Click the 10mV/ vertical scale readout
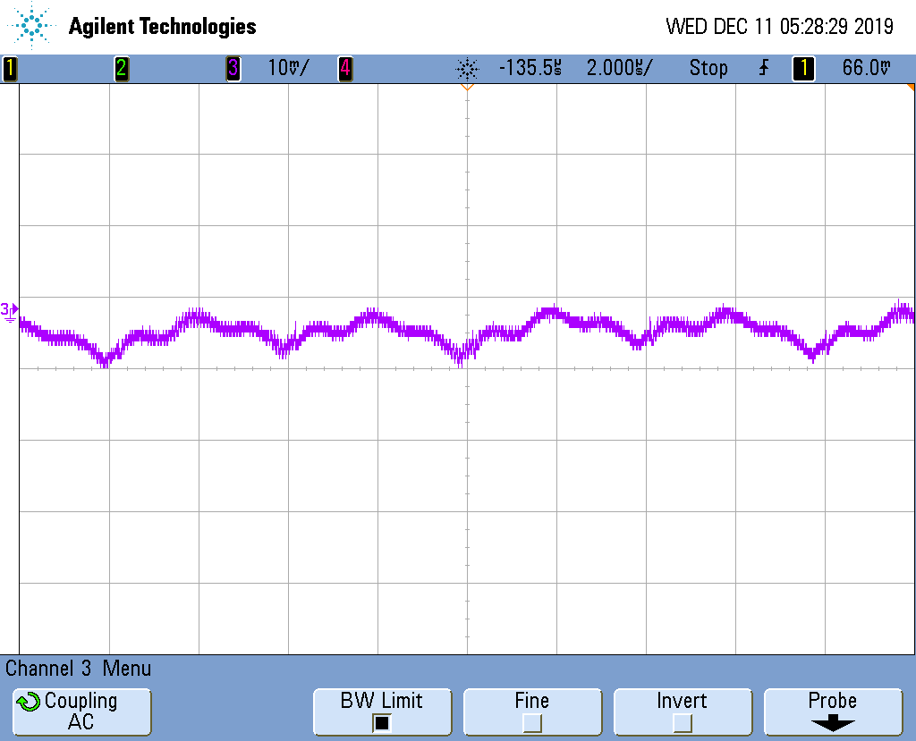916x741 pixels. click(289, 68)
